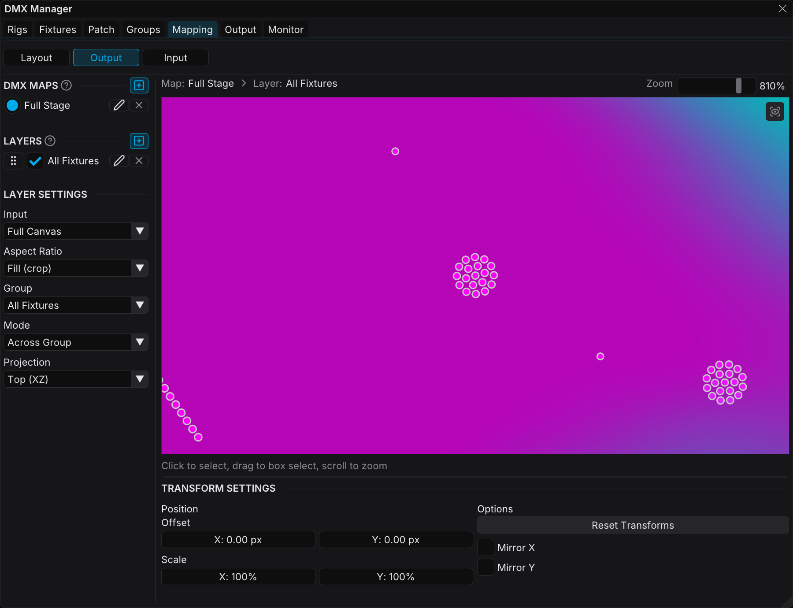Open the Monitor tab
Image resolution: width=793 pixels, height=608 pixels.
pos(285,30)
